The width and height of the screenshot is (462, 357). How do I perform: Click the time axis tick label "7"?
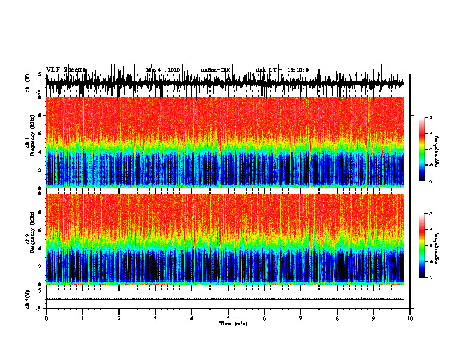click(301, 318)
